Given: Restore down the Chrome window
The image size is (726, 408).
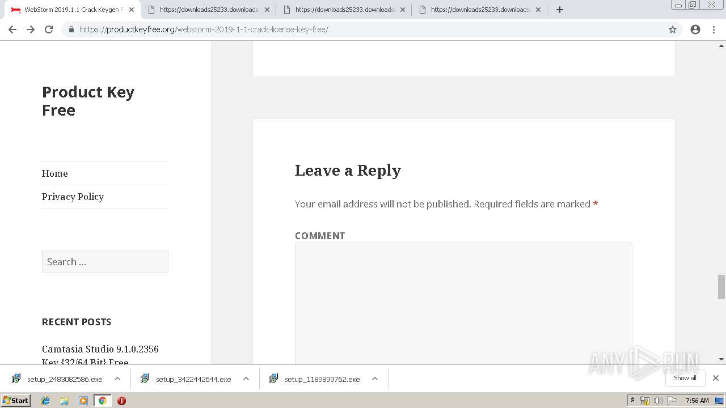Looking at the screenshot, I should pyautogui.click(x=692, y=5).
